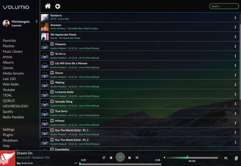Toggle repeat mode in the player bar
241x166 pixels.
click(x=104, y=158)
